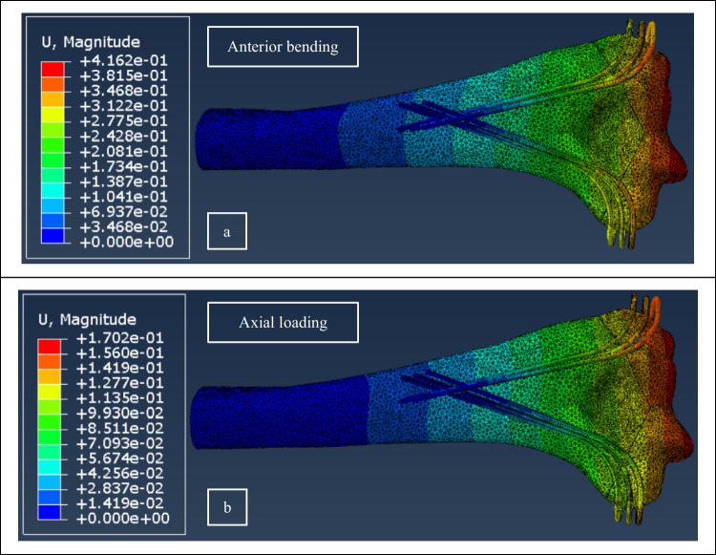Select legend value +6.937e-02

pyautogui.click(x=124, y=212)
